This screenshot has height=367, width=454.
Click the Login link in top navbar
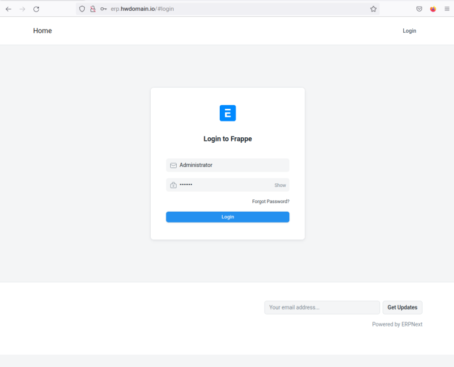[409, 31]
